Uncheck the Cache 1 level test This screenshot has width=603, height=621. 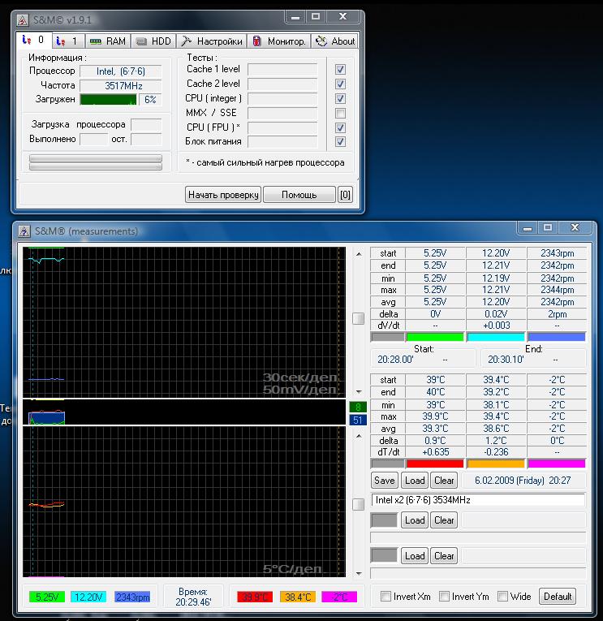[x=340, y=70]
